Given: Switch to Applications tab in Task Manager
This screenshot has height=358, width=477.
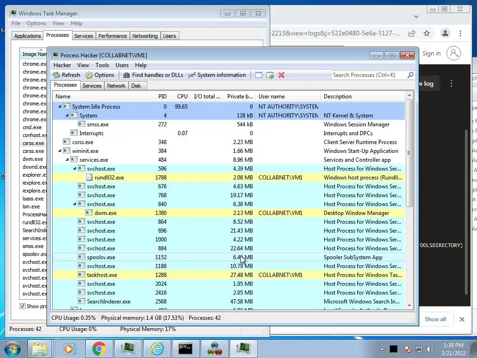Looking at the screenshot, I should click(x=27, y=36).
